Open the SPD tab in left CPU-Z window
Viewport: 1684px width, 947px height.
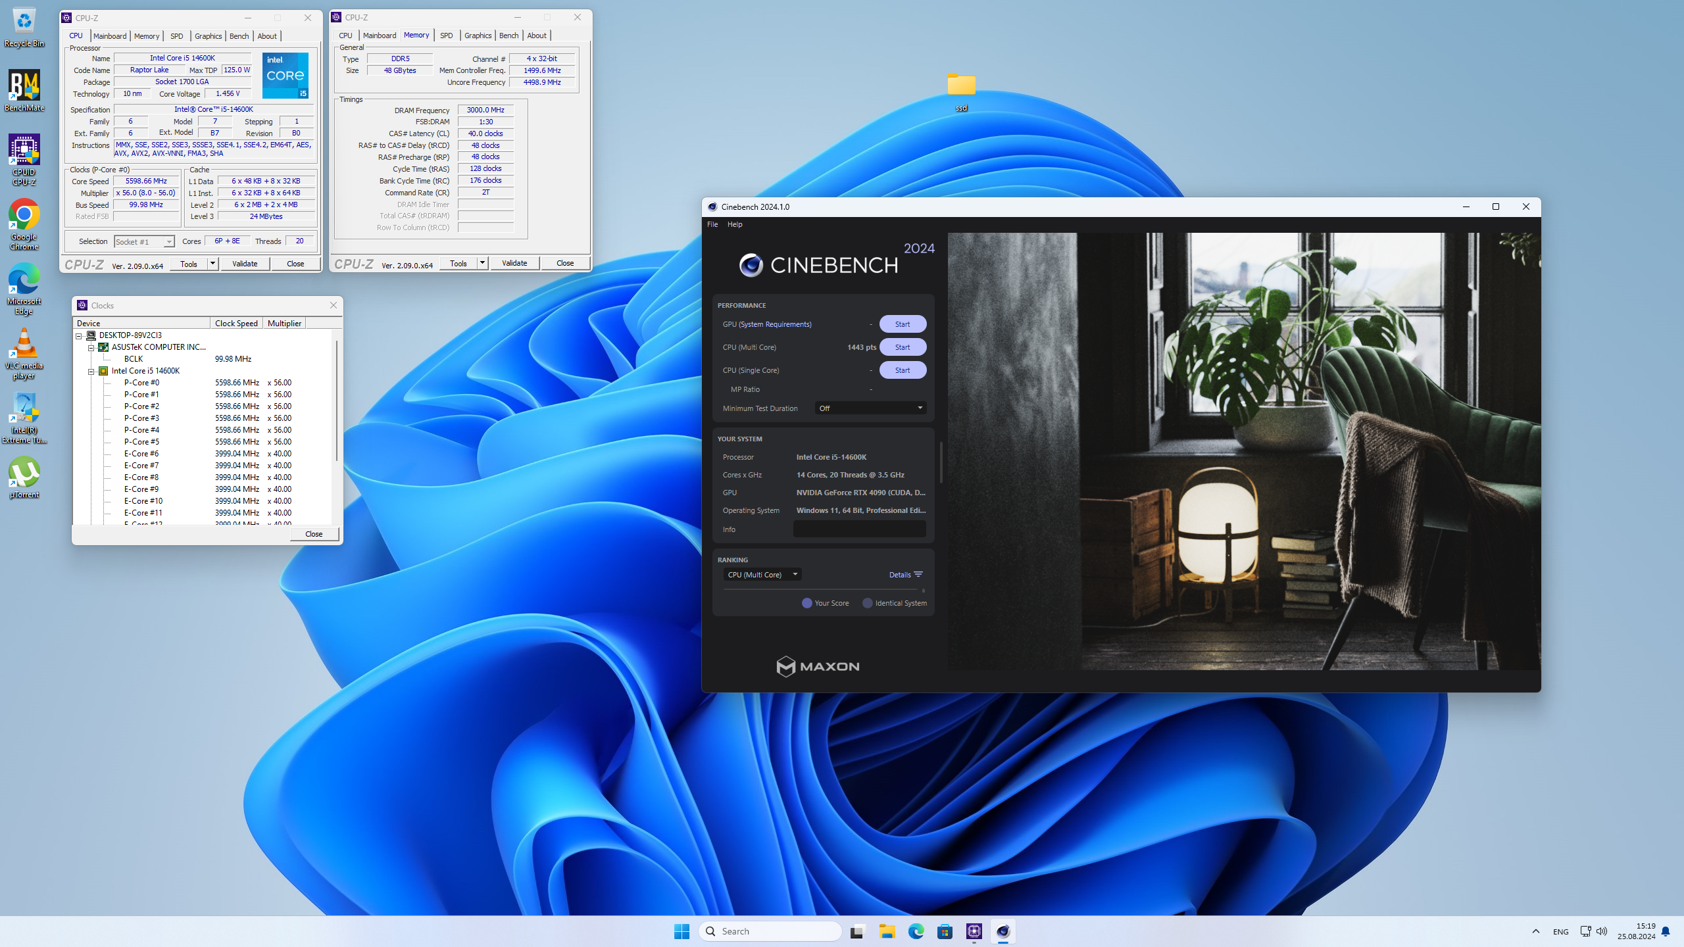(176, 36)
